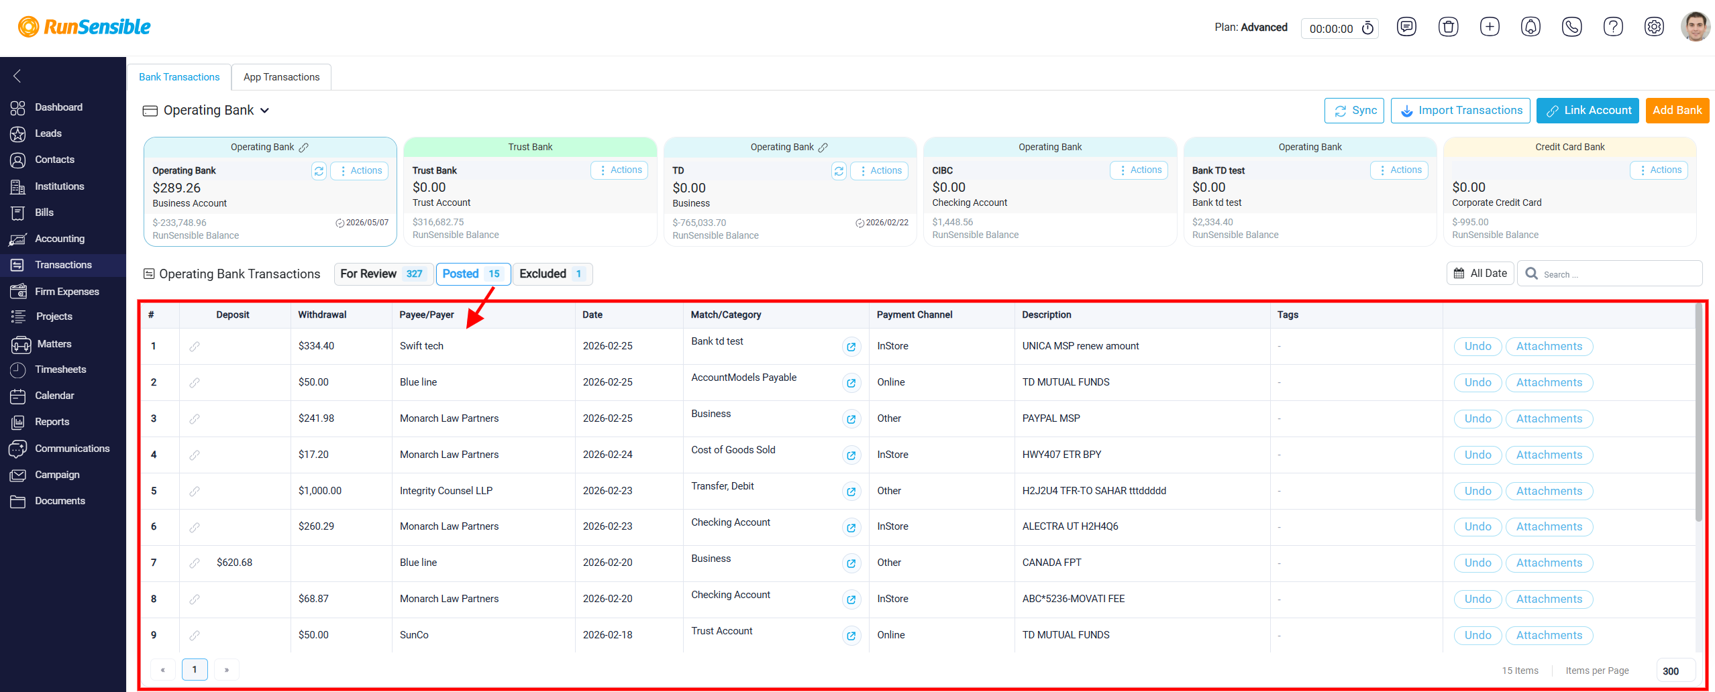Show For Review transactions tab
Viewport: 1715px width, 692px height.
point(384,274)
